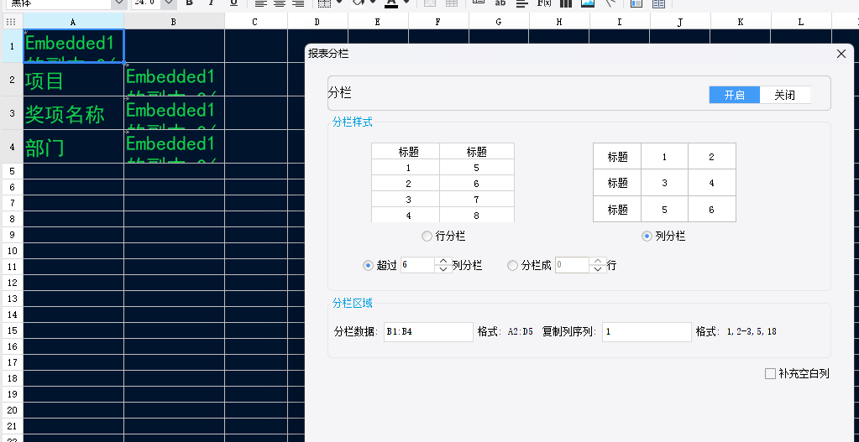Align cell text to the right

[298, 3]
